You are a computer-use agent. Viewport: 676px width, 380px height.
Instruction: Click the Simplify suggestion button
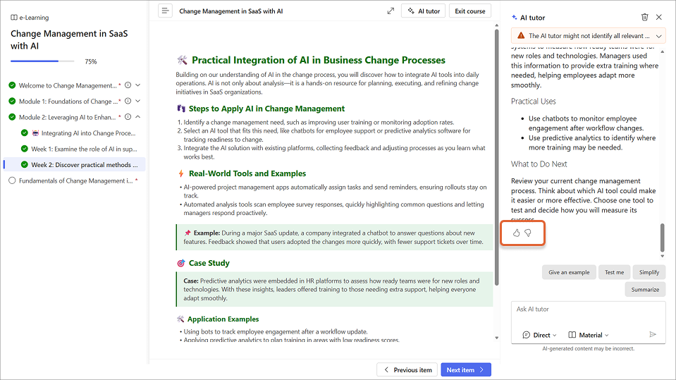[649, 272]
